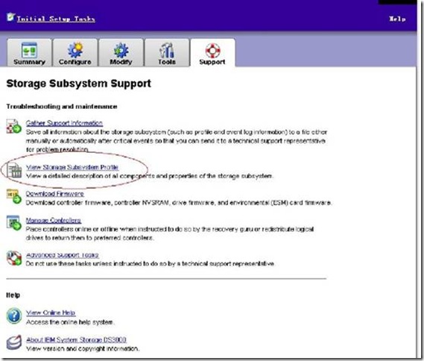Click Help in the top banner
Screen dimensions: 424x361
(x=397, y=19)
